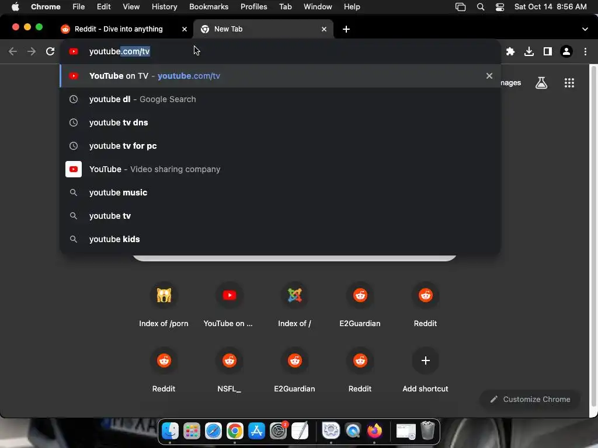
Task: Open Chrome three-dot menu
Action: 585,51
